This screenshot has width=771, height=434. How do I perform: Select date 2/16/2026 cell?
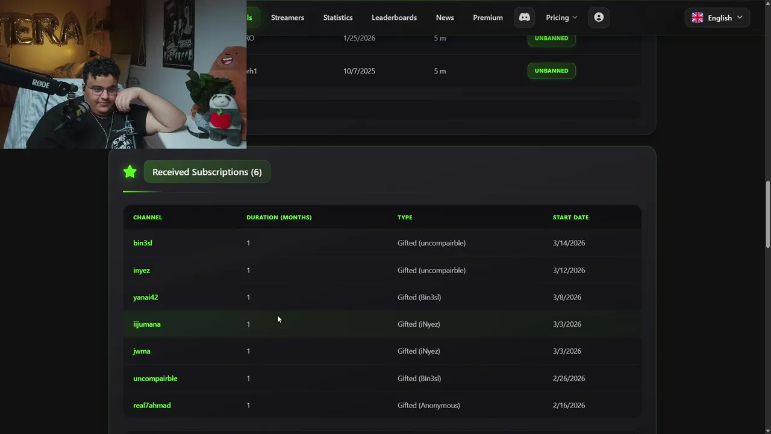(569, 405)
